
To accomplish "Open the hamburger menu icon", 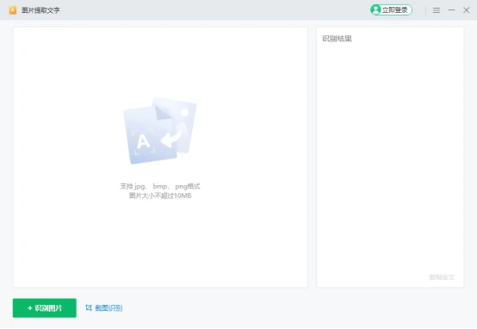I will [437, 10].
